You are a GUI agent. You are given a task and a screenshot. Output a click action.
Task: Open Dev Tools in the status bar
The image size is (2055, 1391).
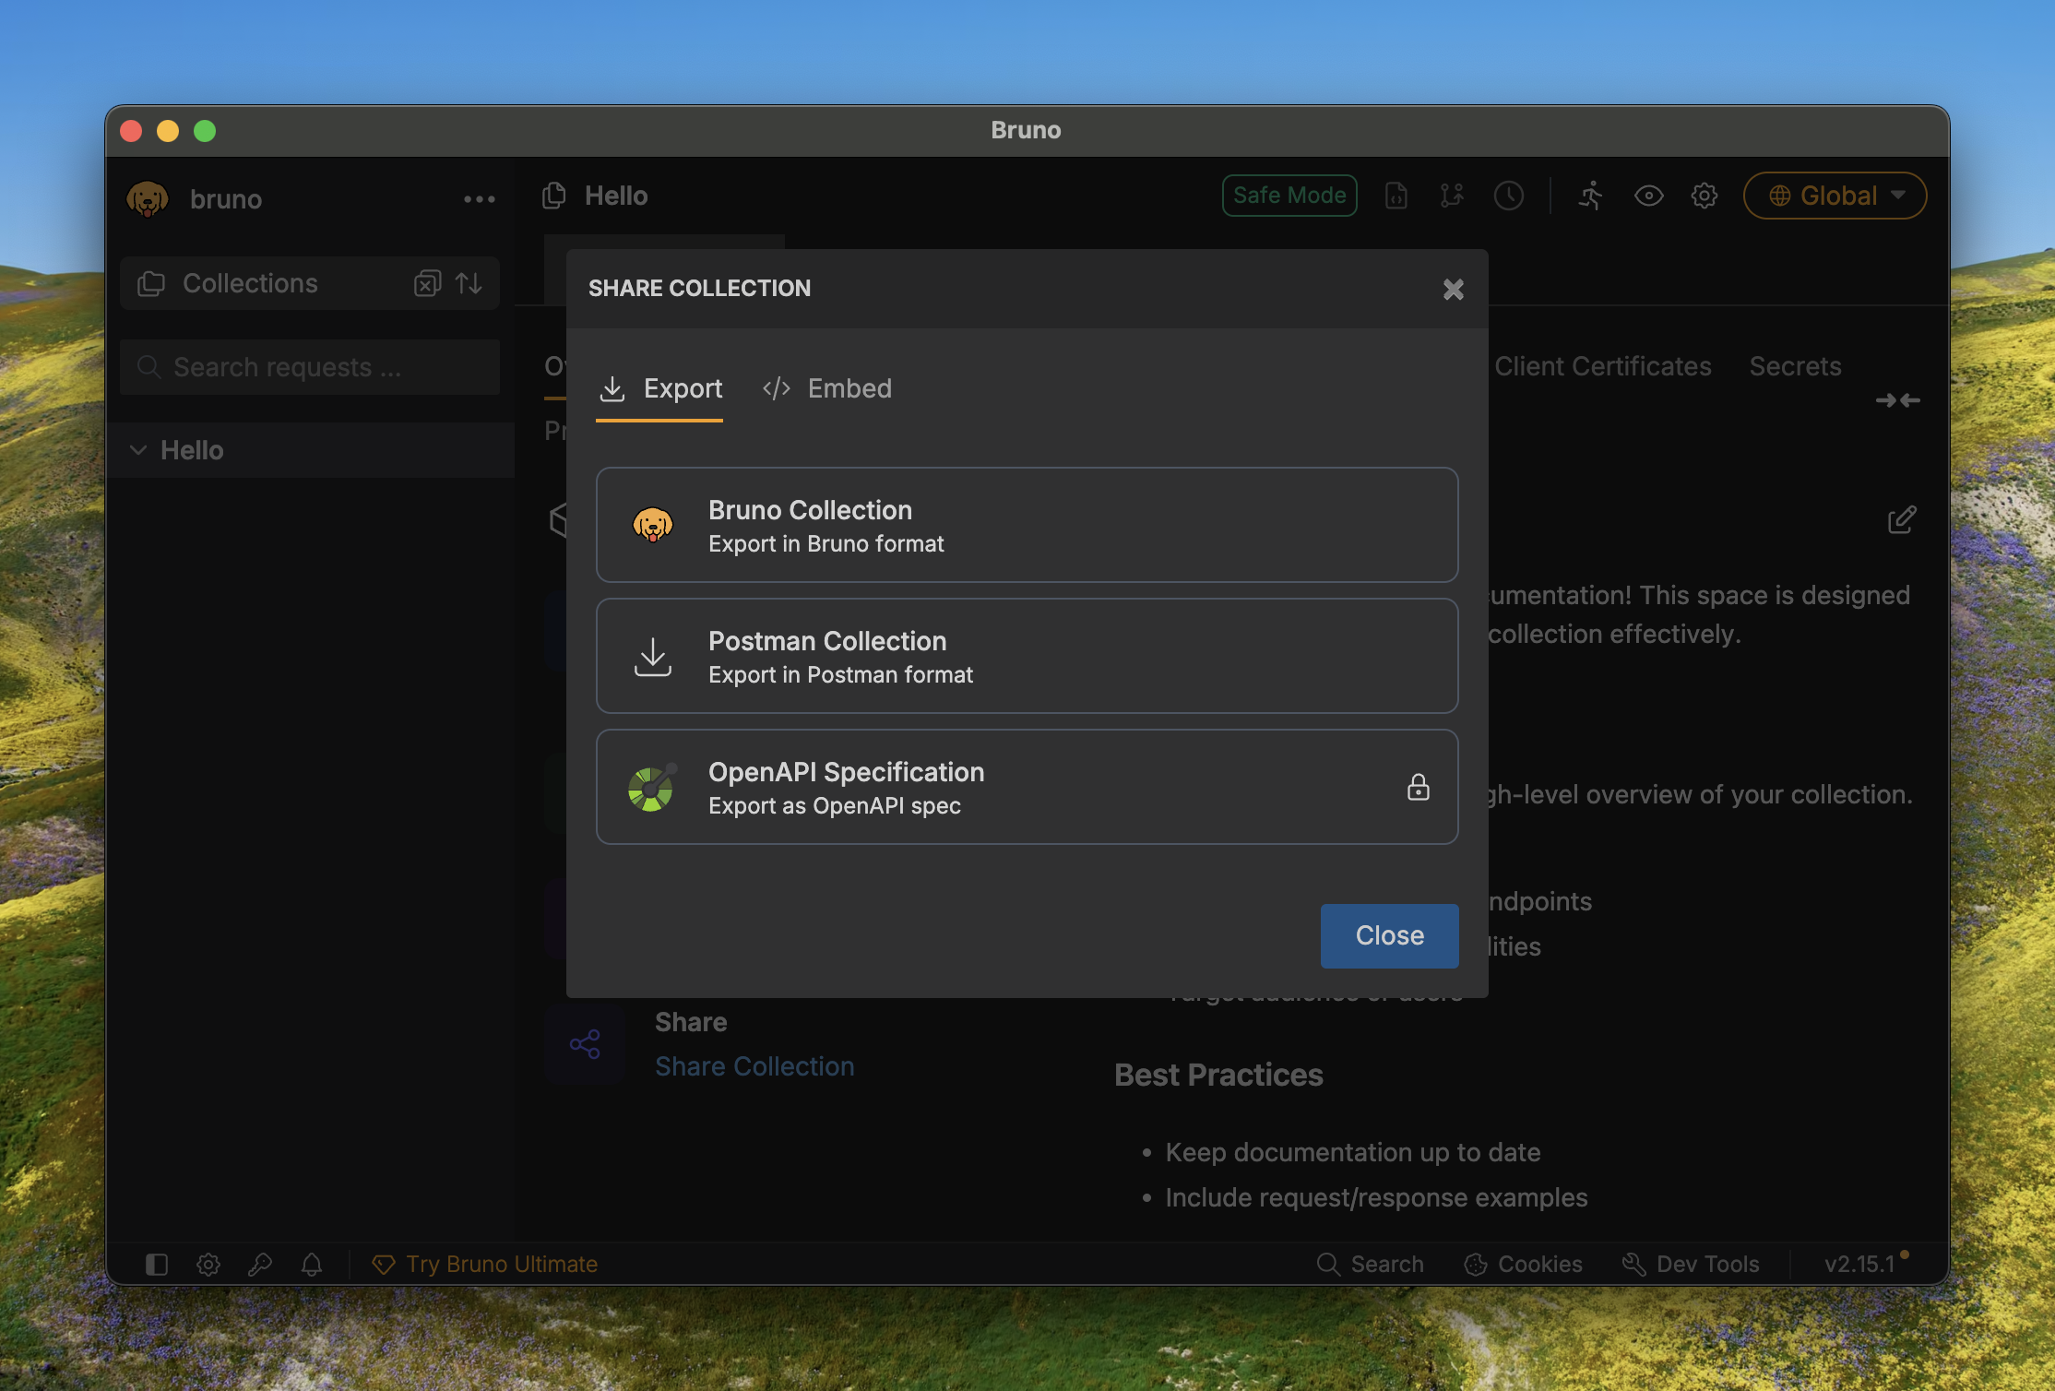pyautogui.click(x=1691, y=1264)
